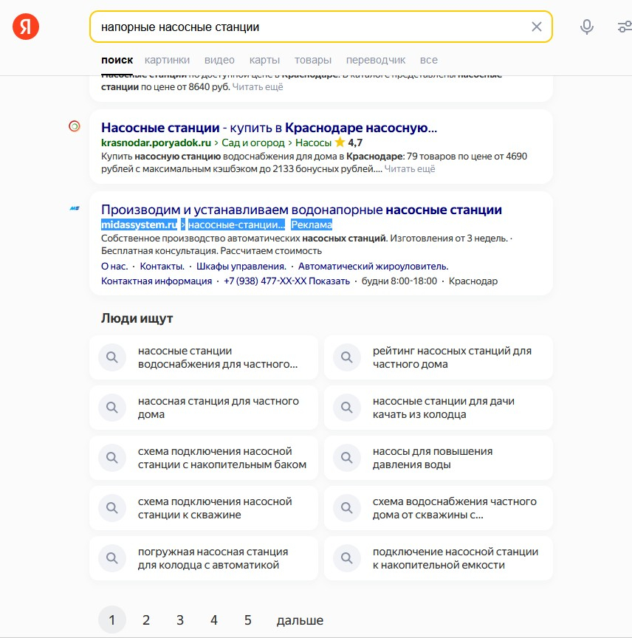This screenshot has width=632, height=638.
Task: Switch to the видео tab
Action: 219,60
